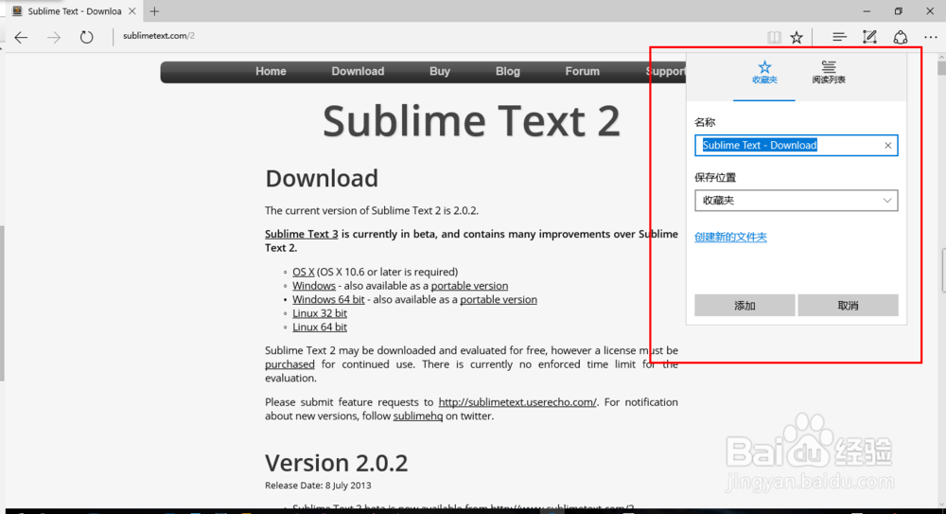Image resolution: width=946 pixels, height=514 pixels.
Task: Open the Download nav menu item
Action: pyautogui.click(x=358, y=71)
